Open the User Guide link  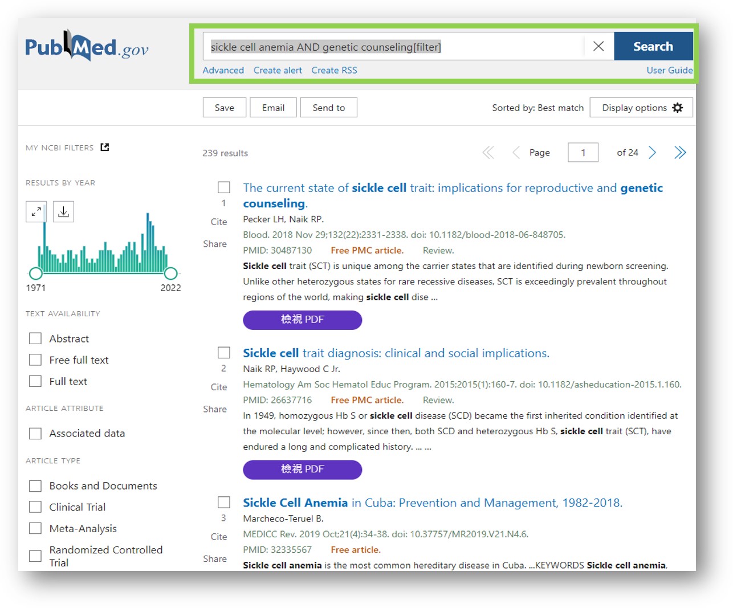(669, 70)
